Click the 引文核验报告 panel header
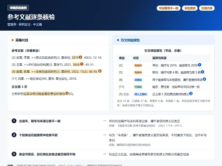 [164, 40]
